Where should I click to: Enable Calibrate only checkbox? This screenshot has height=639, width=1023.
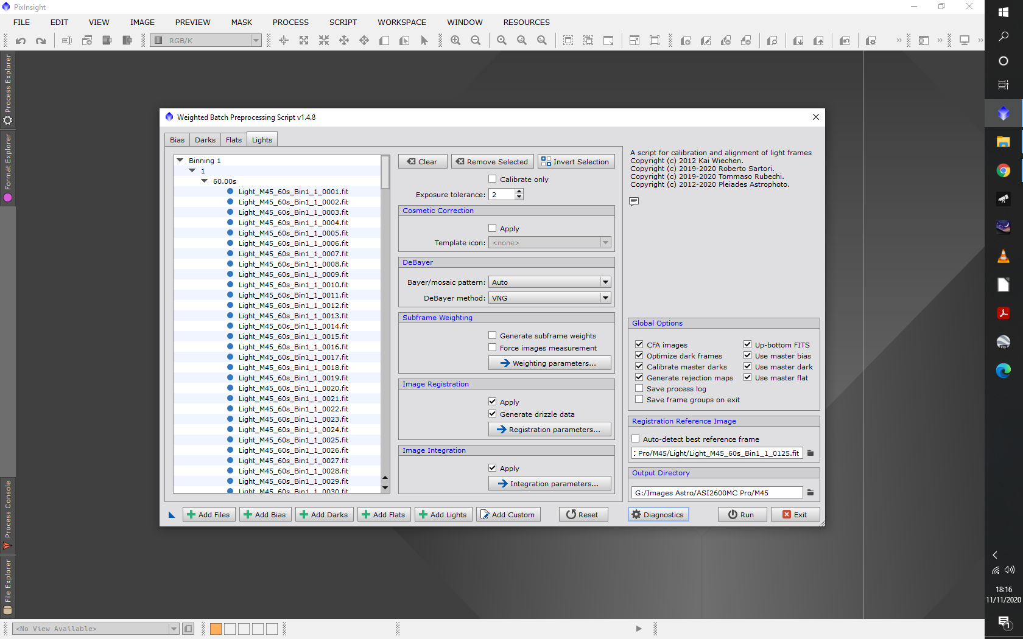tap(493, 180)
